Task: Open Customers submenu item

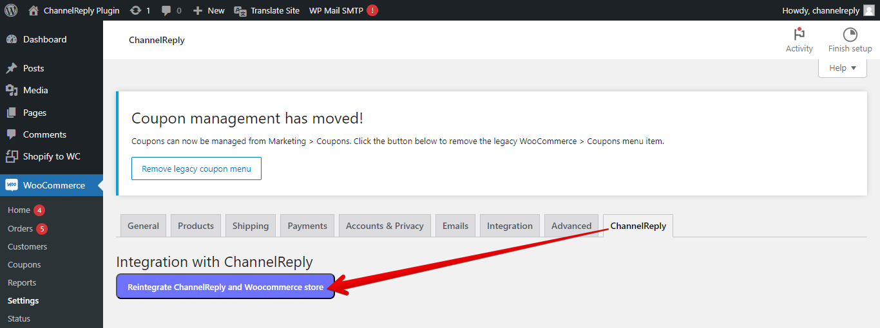Action: [x=27, y=246]
